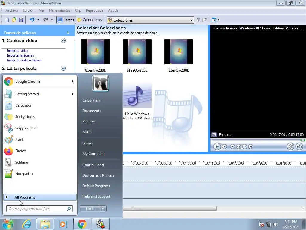The image size is (306, 230).
Task: Launch Notepad++ from Start menu
Action: click(40, 174)
